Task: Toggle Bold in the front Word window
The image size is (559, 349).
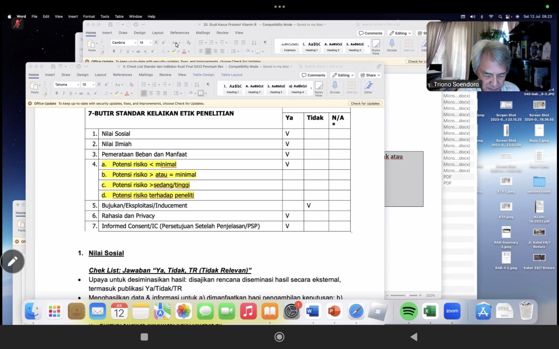Action: (56, 93)
